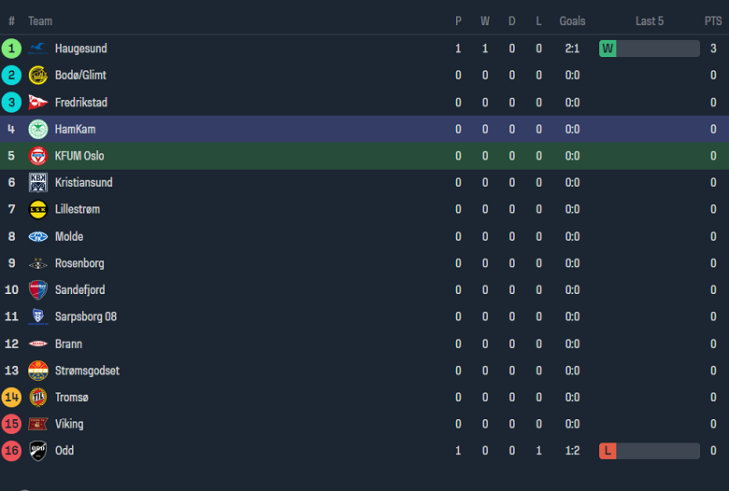The image size is (729, 491).
Task: Click the red L form badge for Odd
Action: point(607,451)
